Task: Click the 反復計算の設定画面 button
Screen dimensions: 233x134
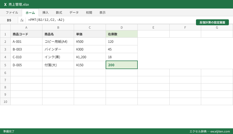Action: 212,22
